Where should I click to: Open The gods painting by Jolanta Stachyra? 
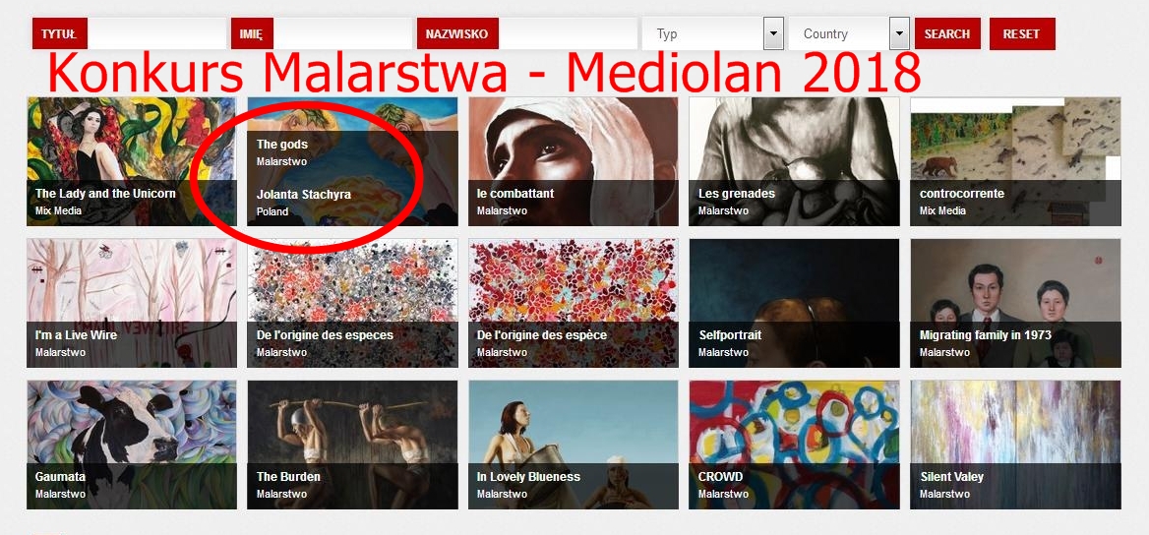coord(352,161)
